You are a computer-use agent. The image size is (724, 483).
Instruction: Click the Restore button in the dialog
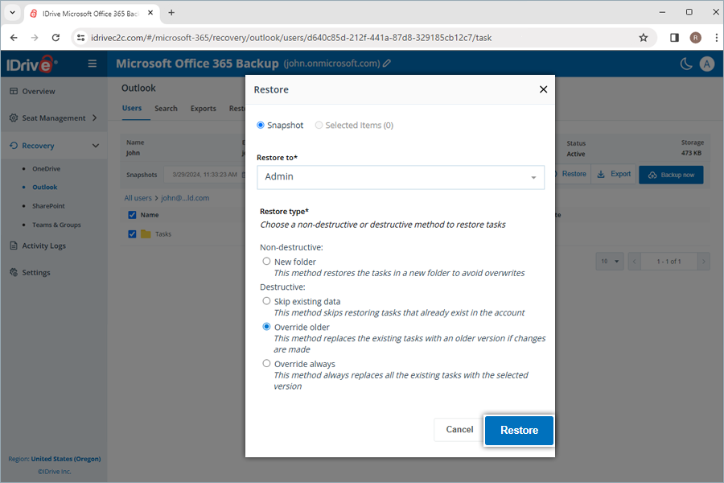pyautogui.click(x=518, y=430)
